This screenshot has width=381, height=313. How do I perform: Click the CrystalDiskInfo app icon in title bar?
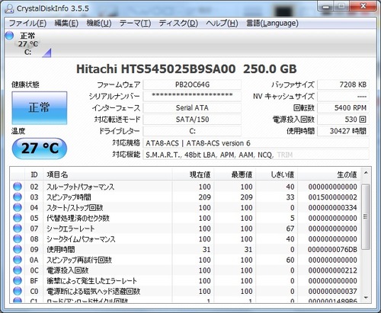coord(9,8)
